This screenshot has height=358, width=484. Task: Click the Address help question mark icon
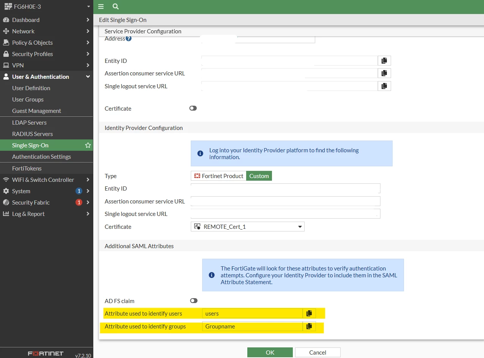[129, 38]
